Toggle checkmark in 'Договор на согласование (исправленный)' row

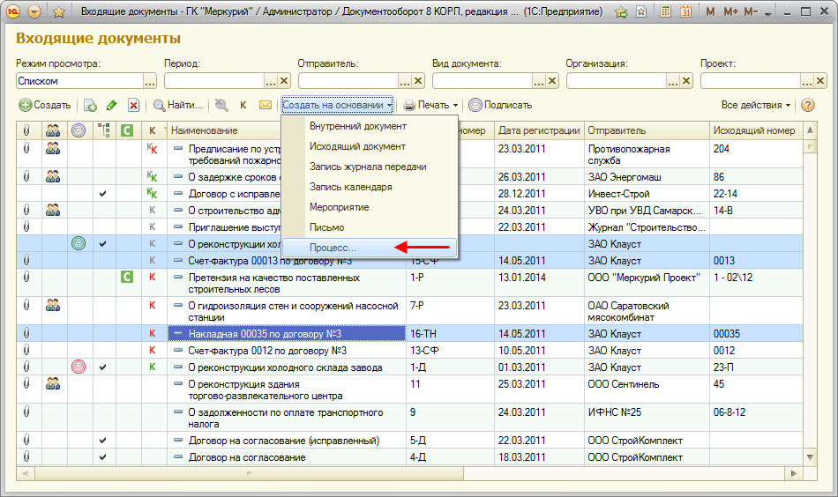pyautogui.click(x=103, y=440)
